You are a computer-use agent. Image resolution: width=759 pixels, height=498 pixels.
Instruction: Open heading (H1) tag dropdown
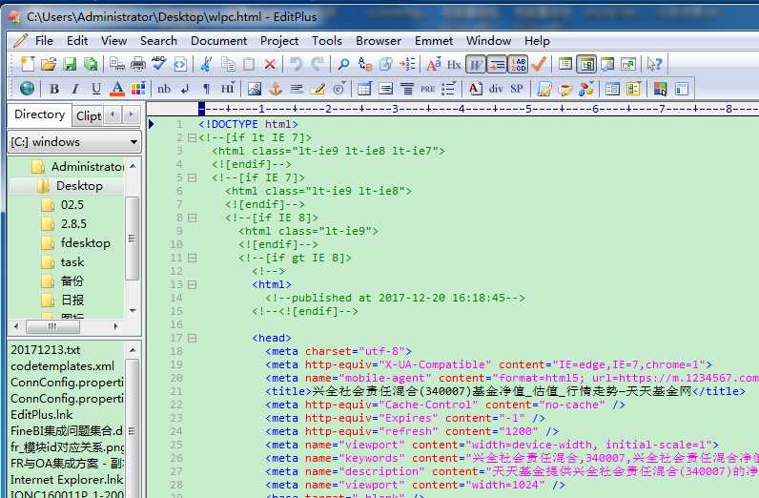pyautogui.click(x=228, y=89)
